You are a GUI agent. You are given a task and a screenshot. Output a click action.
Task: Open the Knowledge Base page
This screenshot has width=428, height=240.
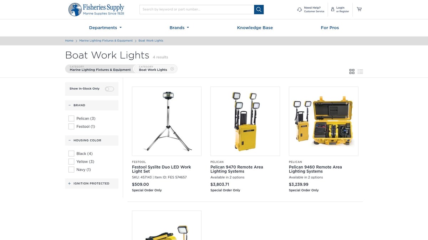[x=255, y=27]
